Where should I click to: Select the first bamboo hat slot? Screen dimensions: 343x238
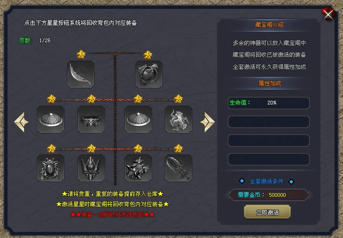tap(51, 119)
